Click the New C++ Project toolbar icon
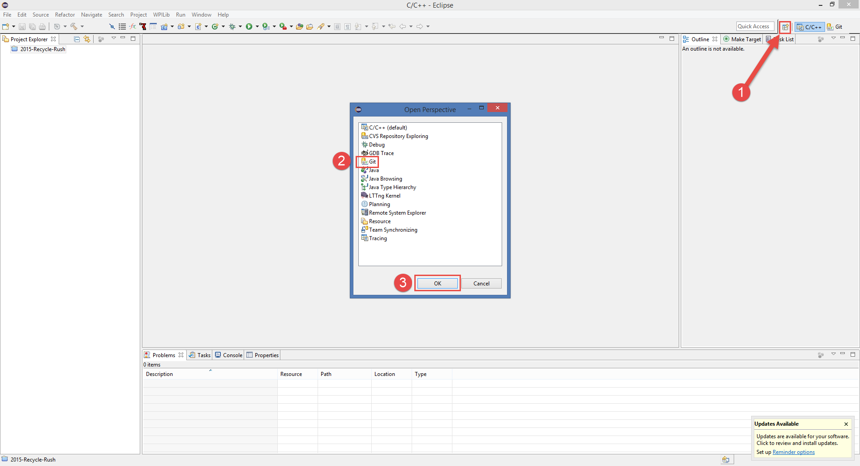The height and width of the screenshot is (466, 860). (164, 26)
